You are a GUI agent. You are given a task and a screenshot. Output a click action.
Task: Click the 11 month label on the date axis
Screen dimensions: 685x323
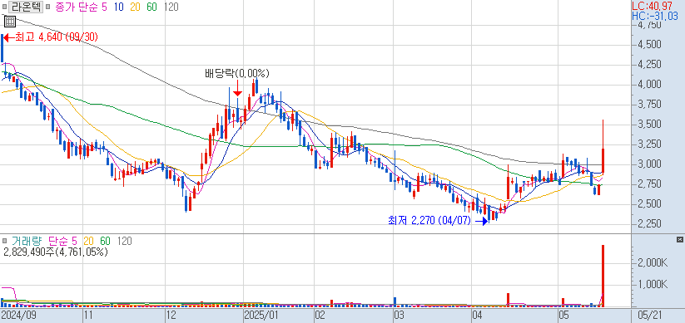click(89, 315)
